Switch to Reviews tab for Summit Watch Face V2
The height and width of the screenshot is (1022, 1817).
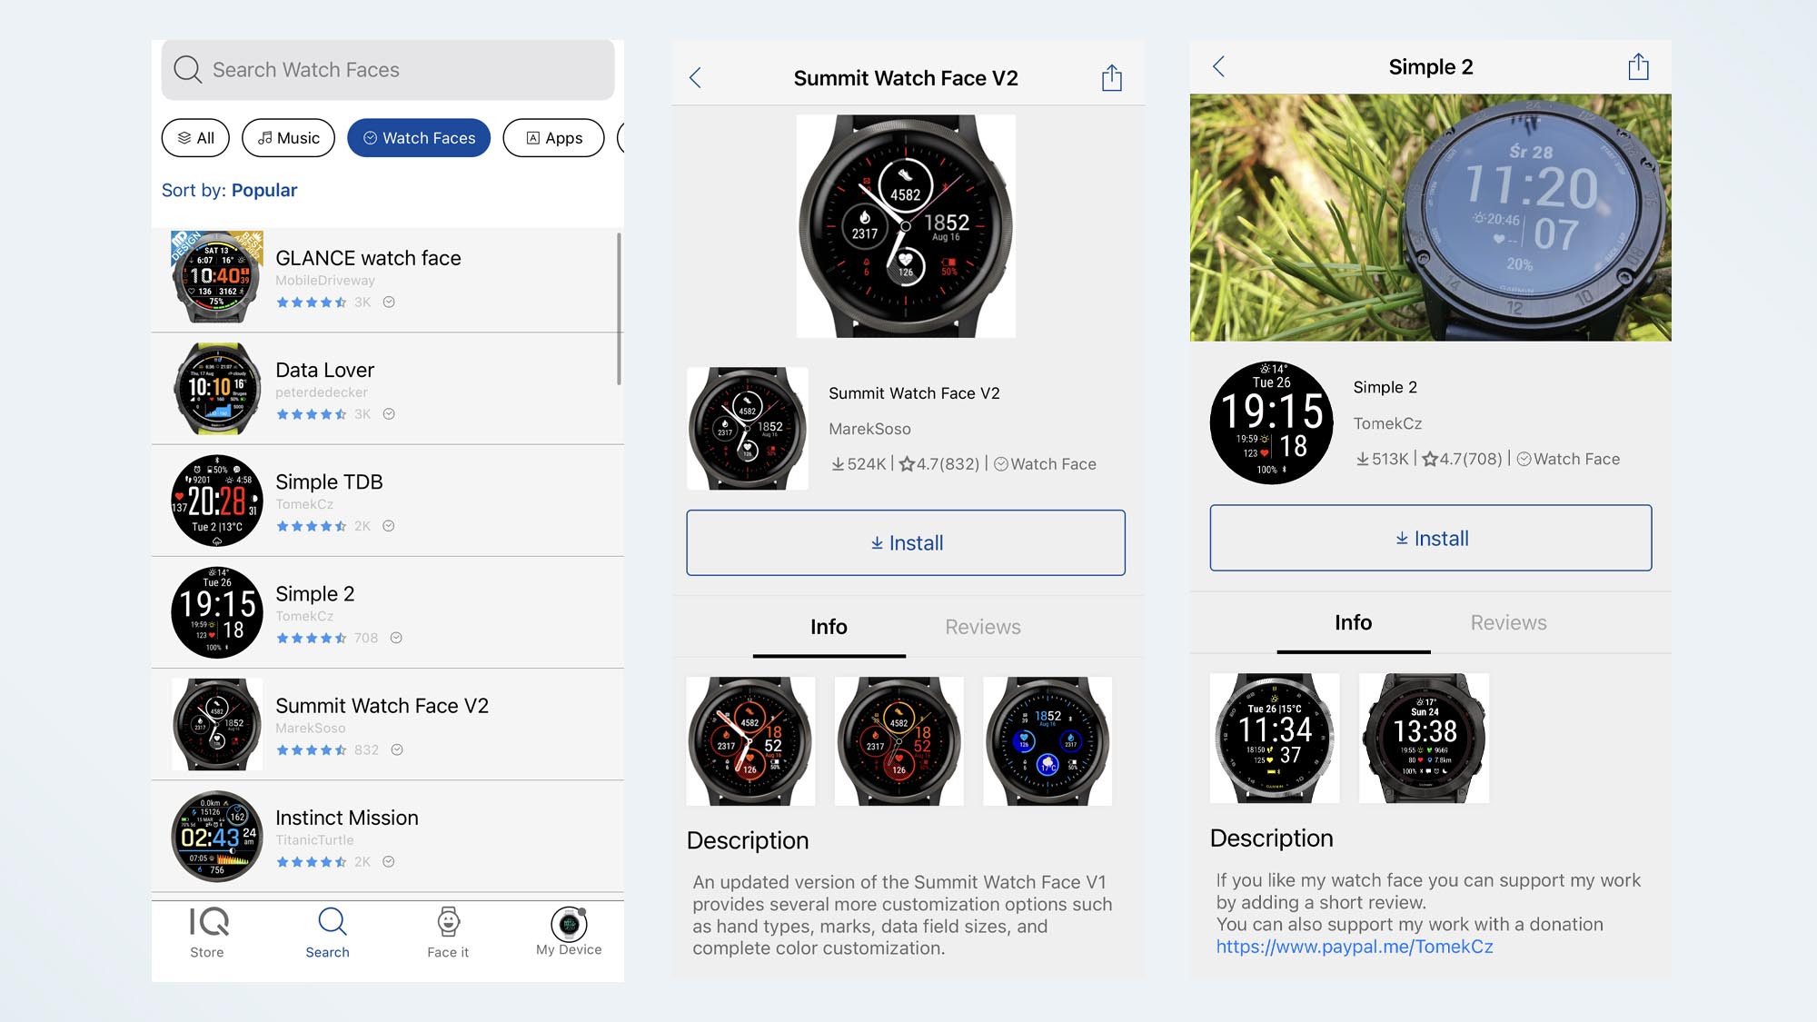983,625
